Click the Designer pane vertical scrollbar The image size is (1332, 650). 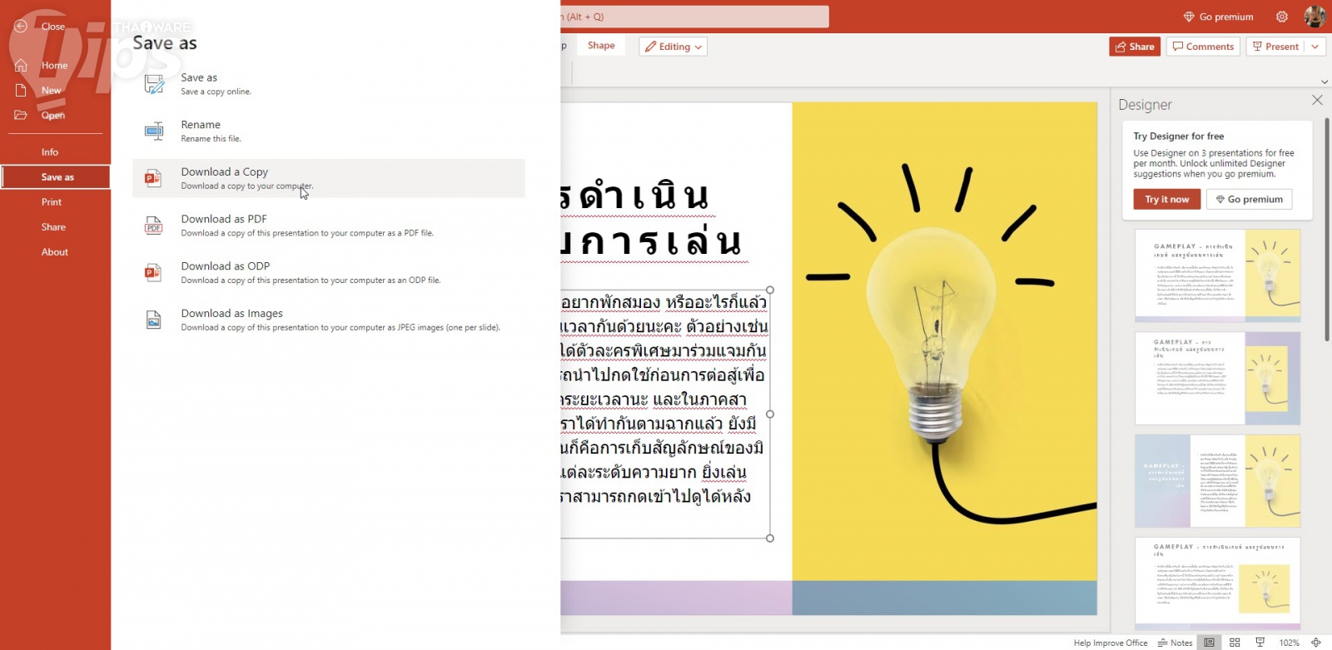1327,229
